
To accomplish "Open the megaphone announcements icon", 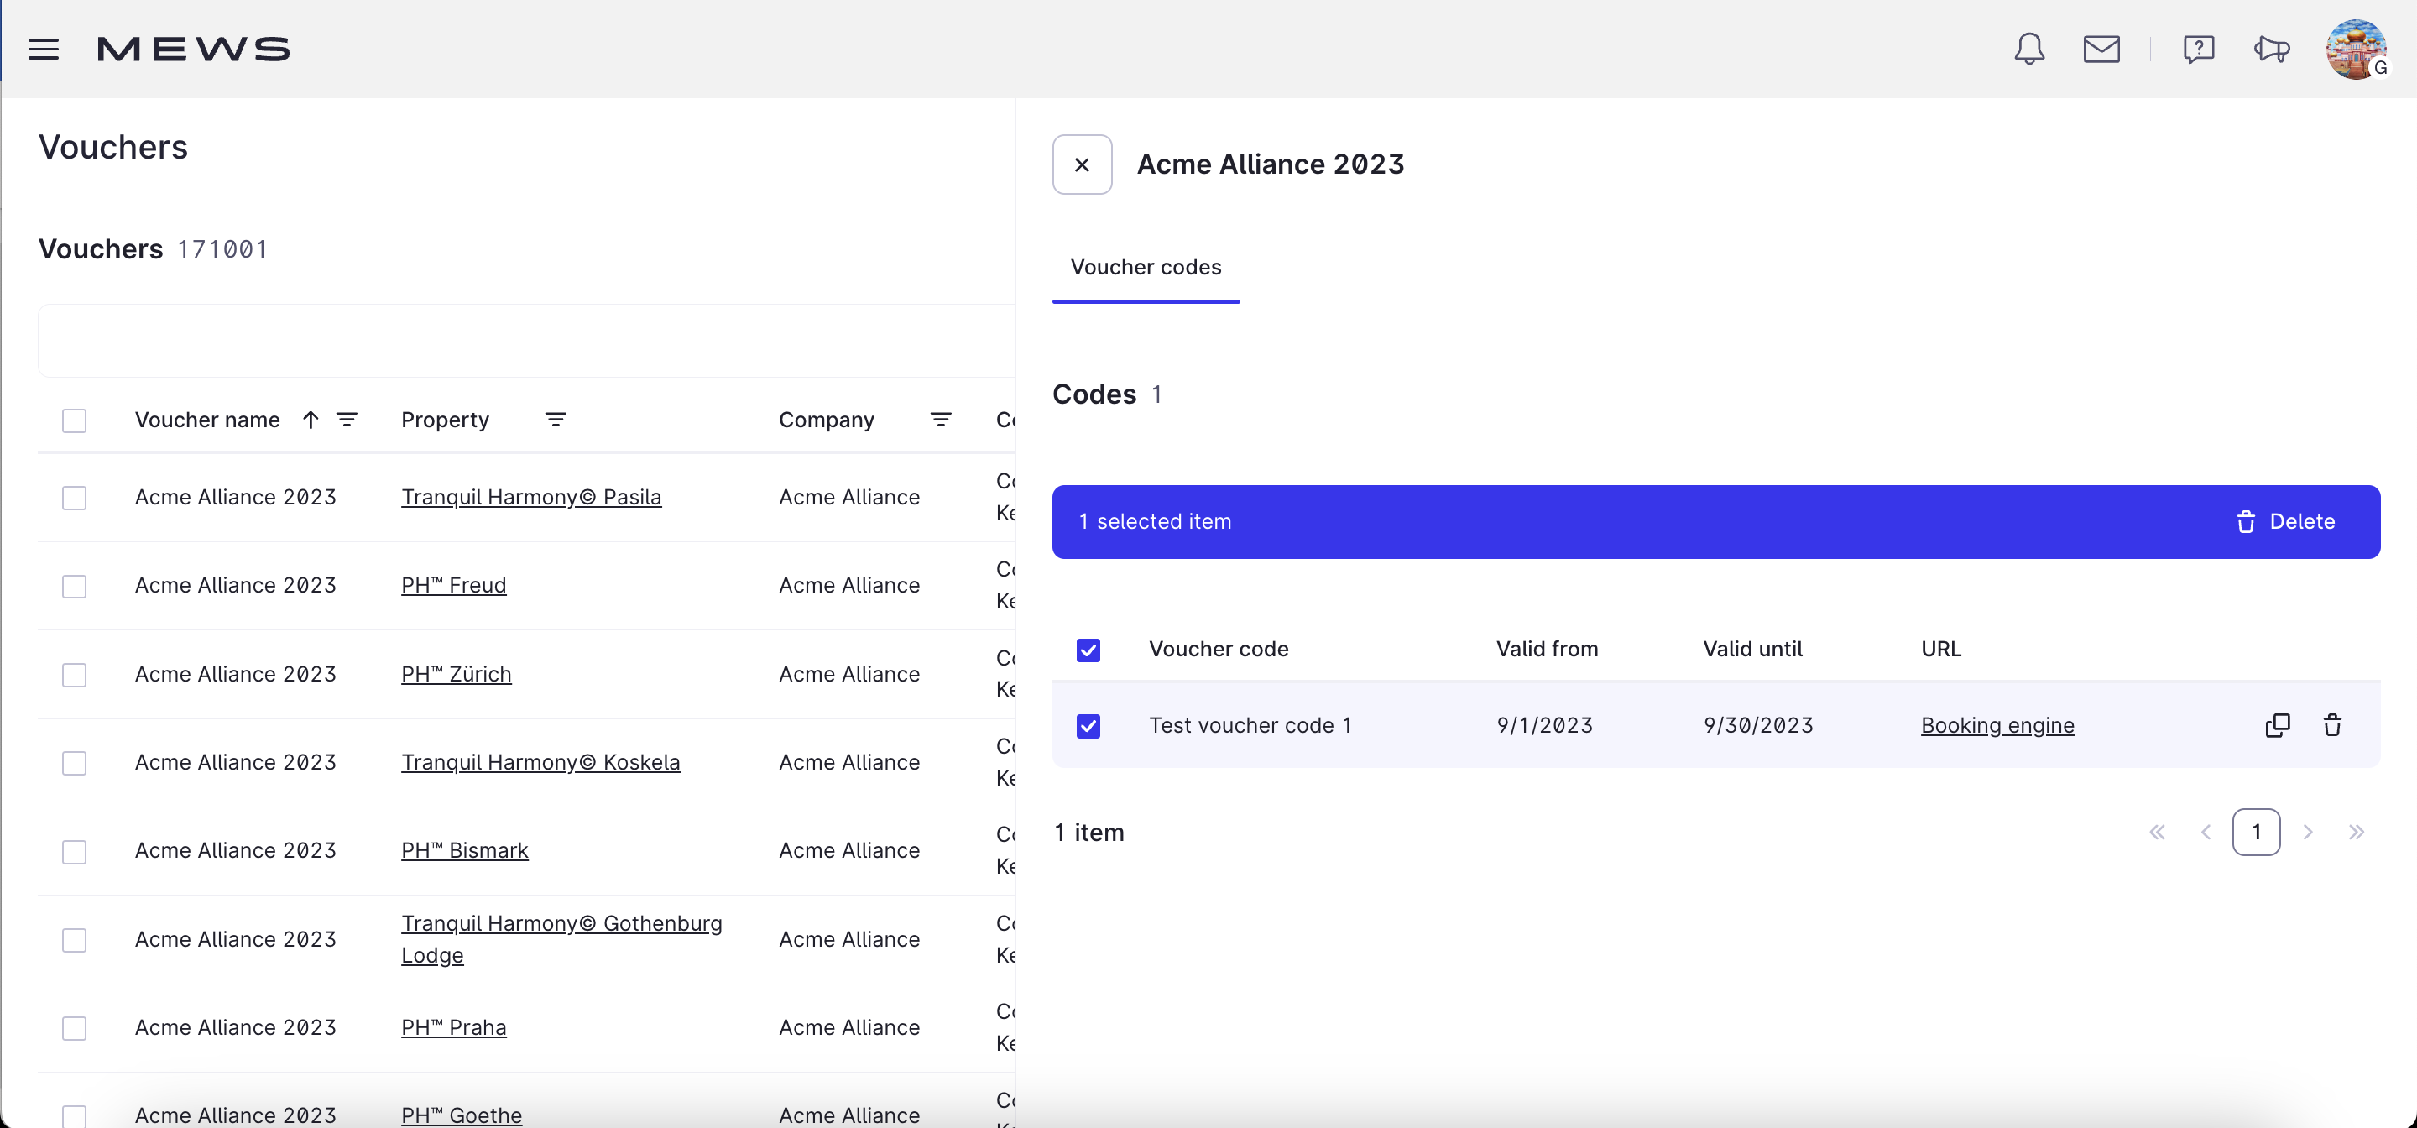I will point(2272,49).
